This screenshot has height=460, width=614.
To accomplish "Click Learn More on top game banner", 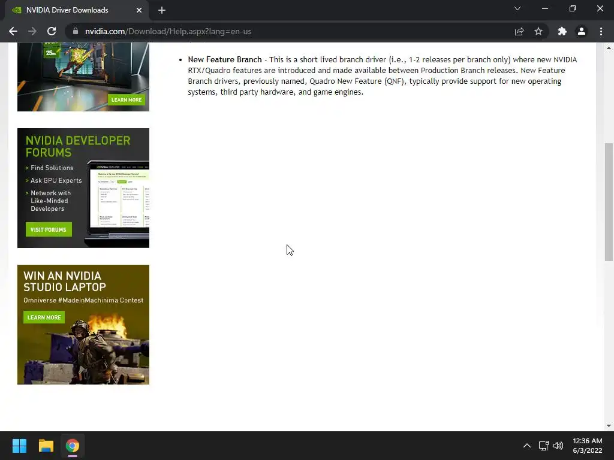I will [127, 100].
